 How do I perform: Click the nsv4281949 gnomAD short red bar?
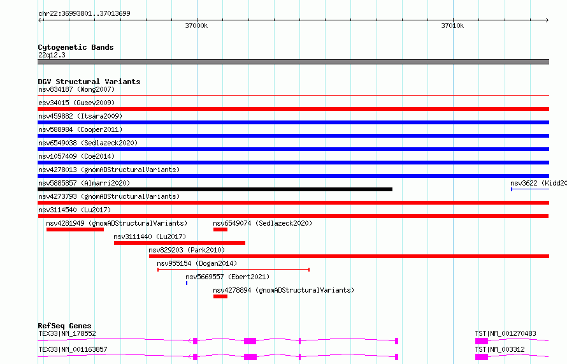coord(75,229)
